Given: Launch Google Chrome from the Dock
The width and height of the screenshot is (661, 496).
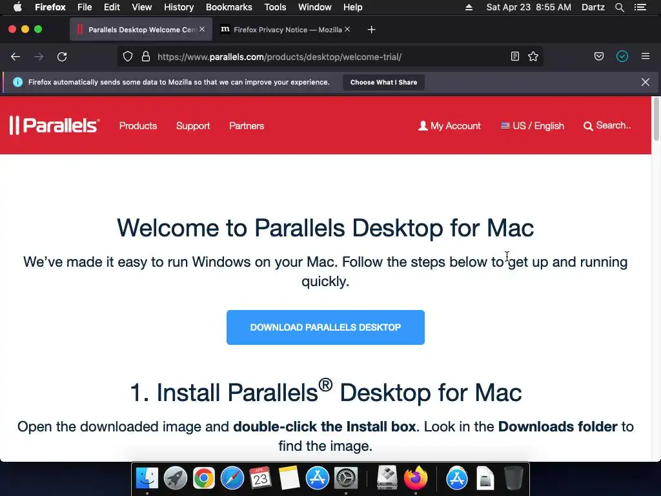Looking at the screenshot, I should click(203, 479).
